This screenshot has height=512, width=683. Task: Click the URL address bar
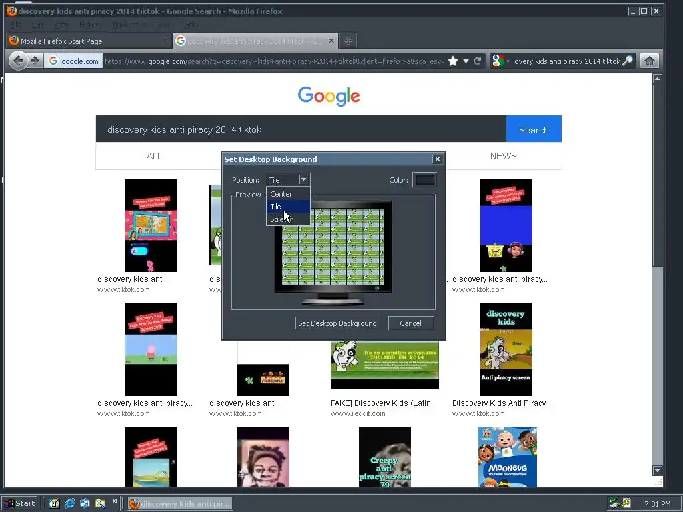tap(274, 61)
